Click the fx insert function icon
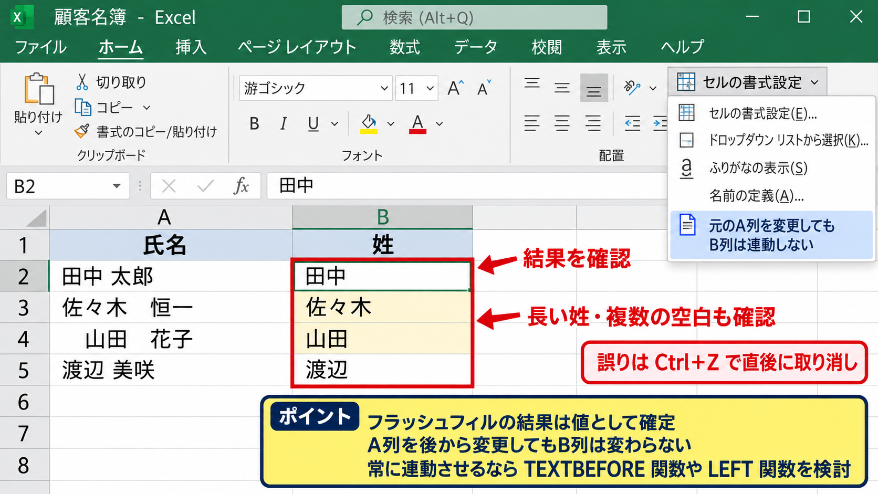878x494 pixels. (241, 186)
